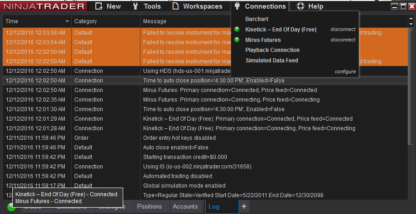The height and width of the screenshot is (214, 416).
Task: Choose Playback Connection
Action: tap(272, 50)
